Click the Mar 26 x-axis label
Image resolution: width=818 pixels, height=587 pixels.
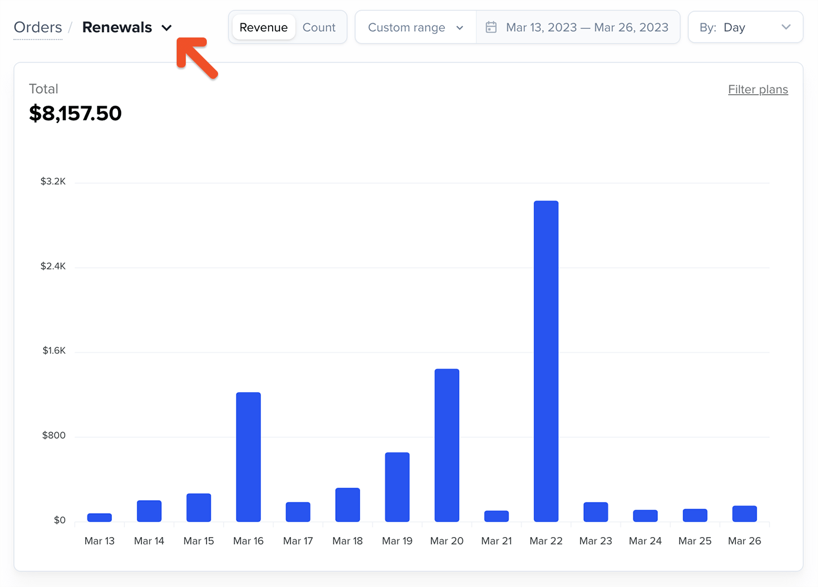(745, 541)
